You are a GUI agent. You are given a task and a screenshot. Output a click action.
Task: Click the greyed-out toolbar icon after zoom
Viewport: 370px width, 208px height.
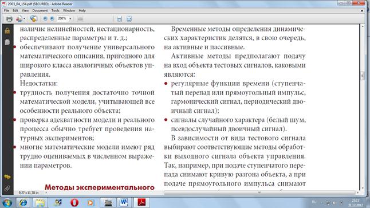[80, 19]
